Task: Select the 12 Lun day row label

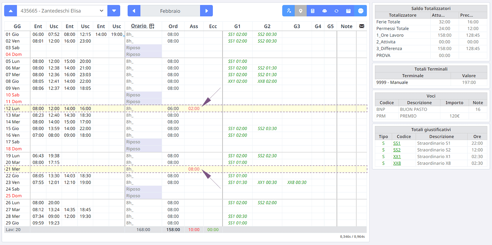Action: tap(13, 108)
